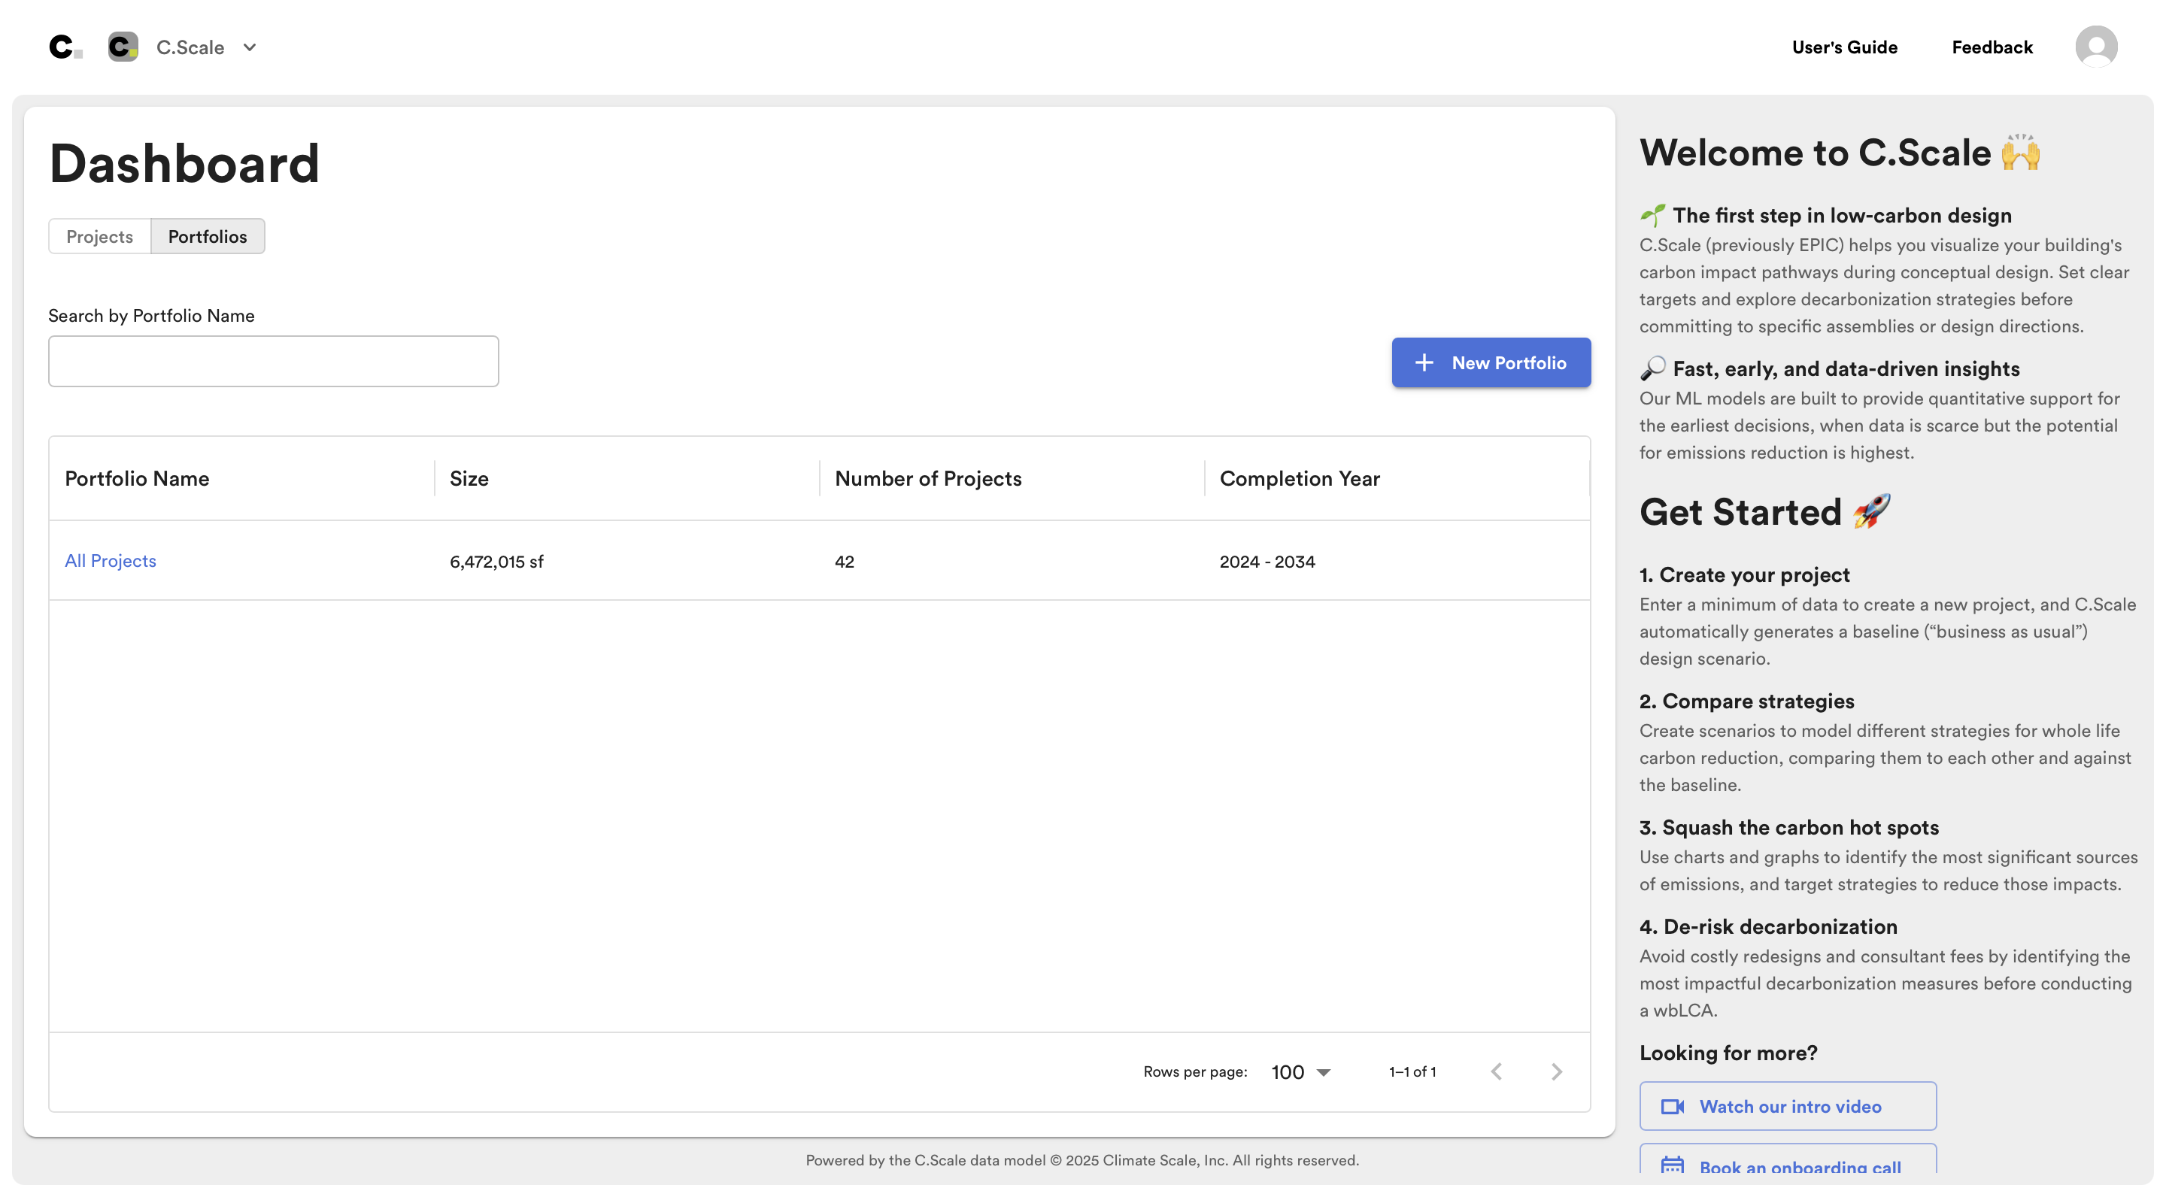Viewport: 2166px width, 1197px height.
Task: Click the Dashboard heading
Action: [184, 162]
